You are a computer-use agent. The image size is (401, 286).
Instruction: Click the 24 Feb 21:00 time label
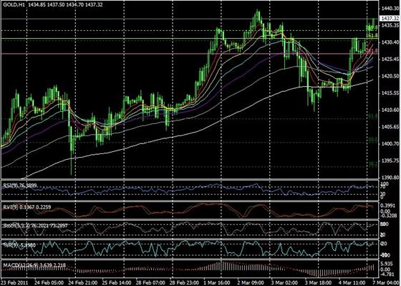click(82, 282)
